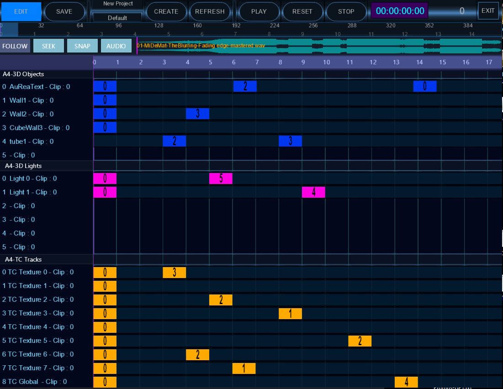Screen dimensions: 503x389
Task: Select the A4-TC Tracks section header
Action: pyautogui.click(x=23, y=259)
